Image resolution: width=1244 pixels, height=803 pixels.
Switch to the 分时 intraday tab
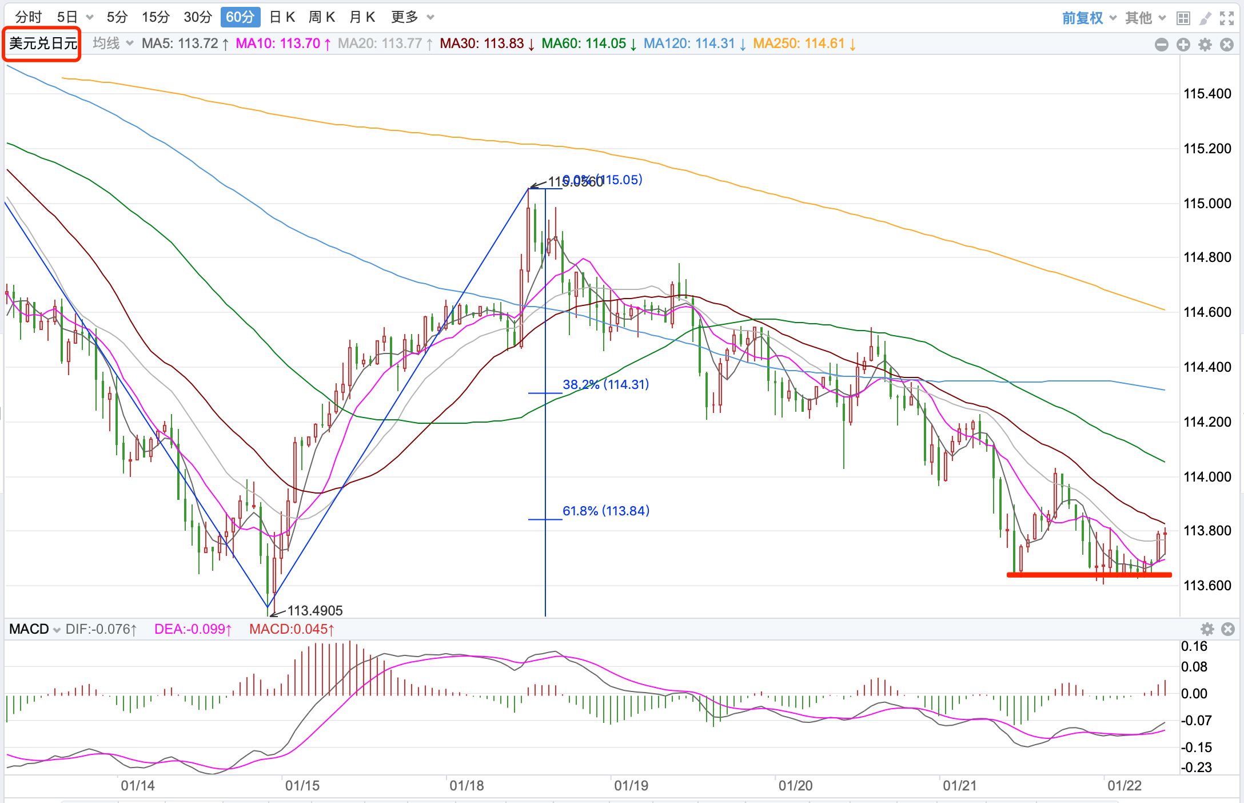coord(29,17)
